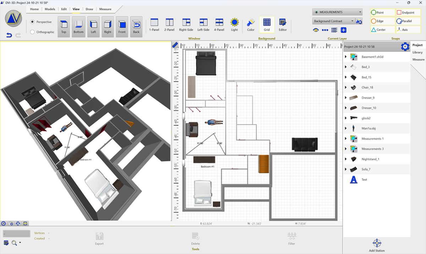This screenshot has width=426, height=254.
Task: Open the MEASUREMENTS layer dropdown
Action: click(x=337, y=12)
